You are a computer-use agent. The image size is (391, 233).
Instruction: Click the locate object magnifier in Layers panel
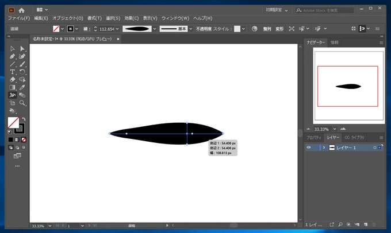[340, 224]
